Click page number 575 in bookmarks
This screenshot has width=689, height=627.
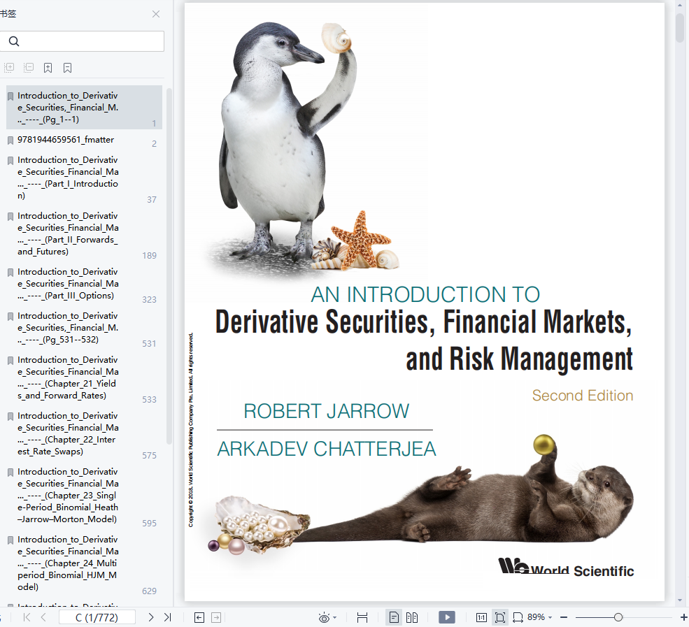tap(150, 456)
